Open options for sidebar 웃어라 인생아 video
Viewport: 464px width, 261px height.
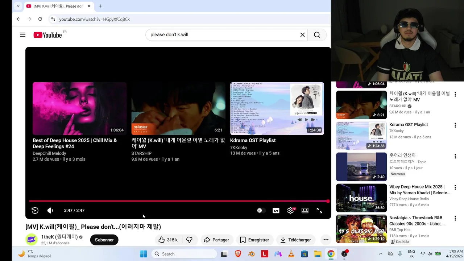tap(455, 156)
